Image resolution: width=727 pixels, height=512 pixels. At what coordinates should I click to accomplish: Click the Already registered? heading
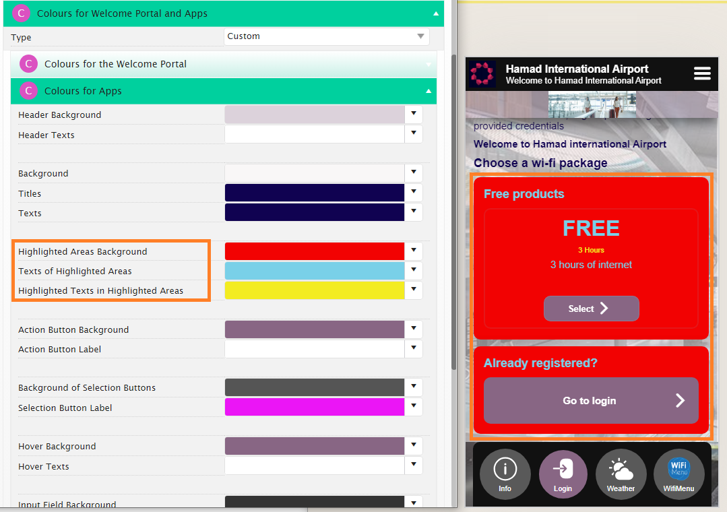540,362
